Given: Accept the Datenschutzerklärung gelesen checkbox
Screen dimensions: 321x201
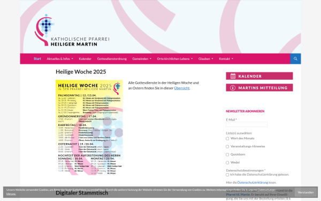Looking at the screenshot, I should [227, 175].
